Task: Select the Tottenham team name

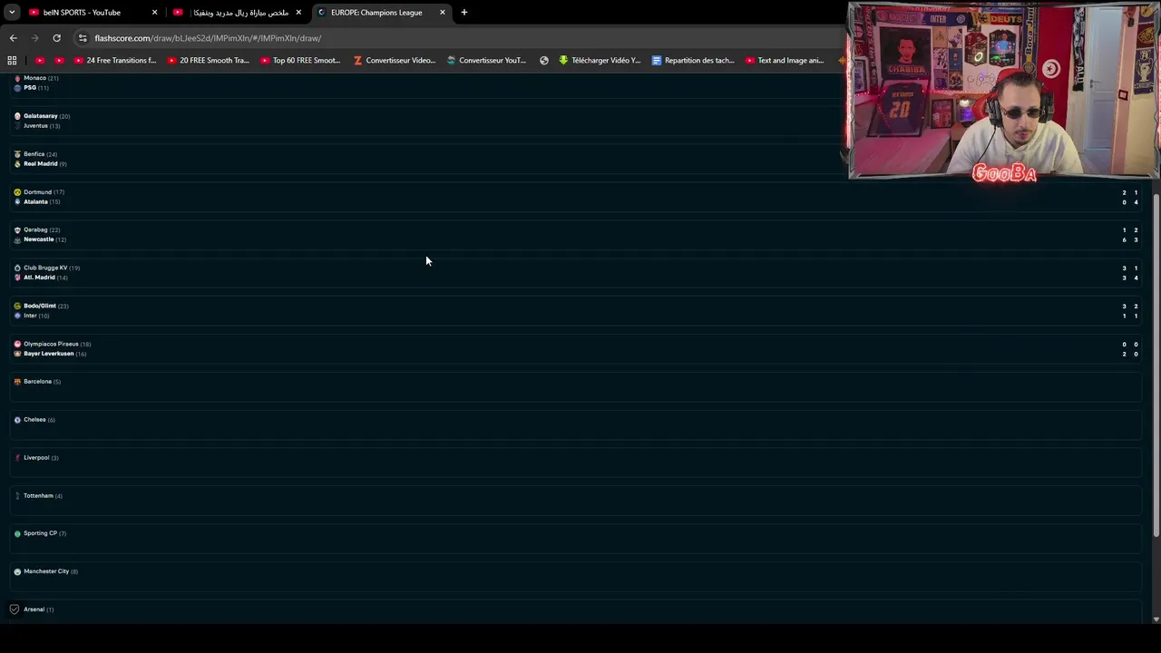Action: [x=38, y=496]
